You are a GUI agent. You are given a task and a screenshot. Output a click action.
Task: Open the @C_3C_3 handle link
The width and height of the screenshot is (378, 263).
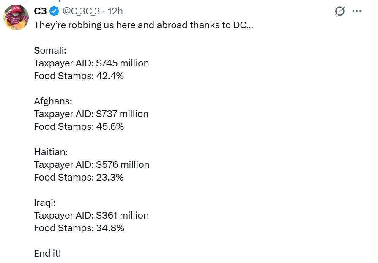coord(82,11)
